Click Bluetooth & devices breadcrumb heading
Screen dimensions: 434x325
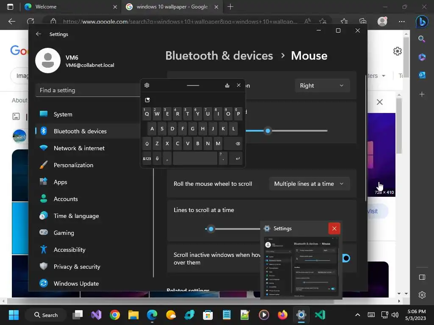(x=219, y=56)
